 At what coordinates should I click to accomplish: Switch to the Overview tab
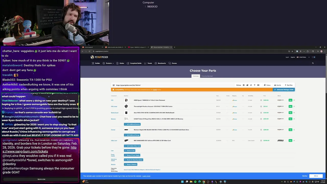[196, 76]
